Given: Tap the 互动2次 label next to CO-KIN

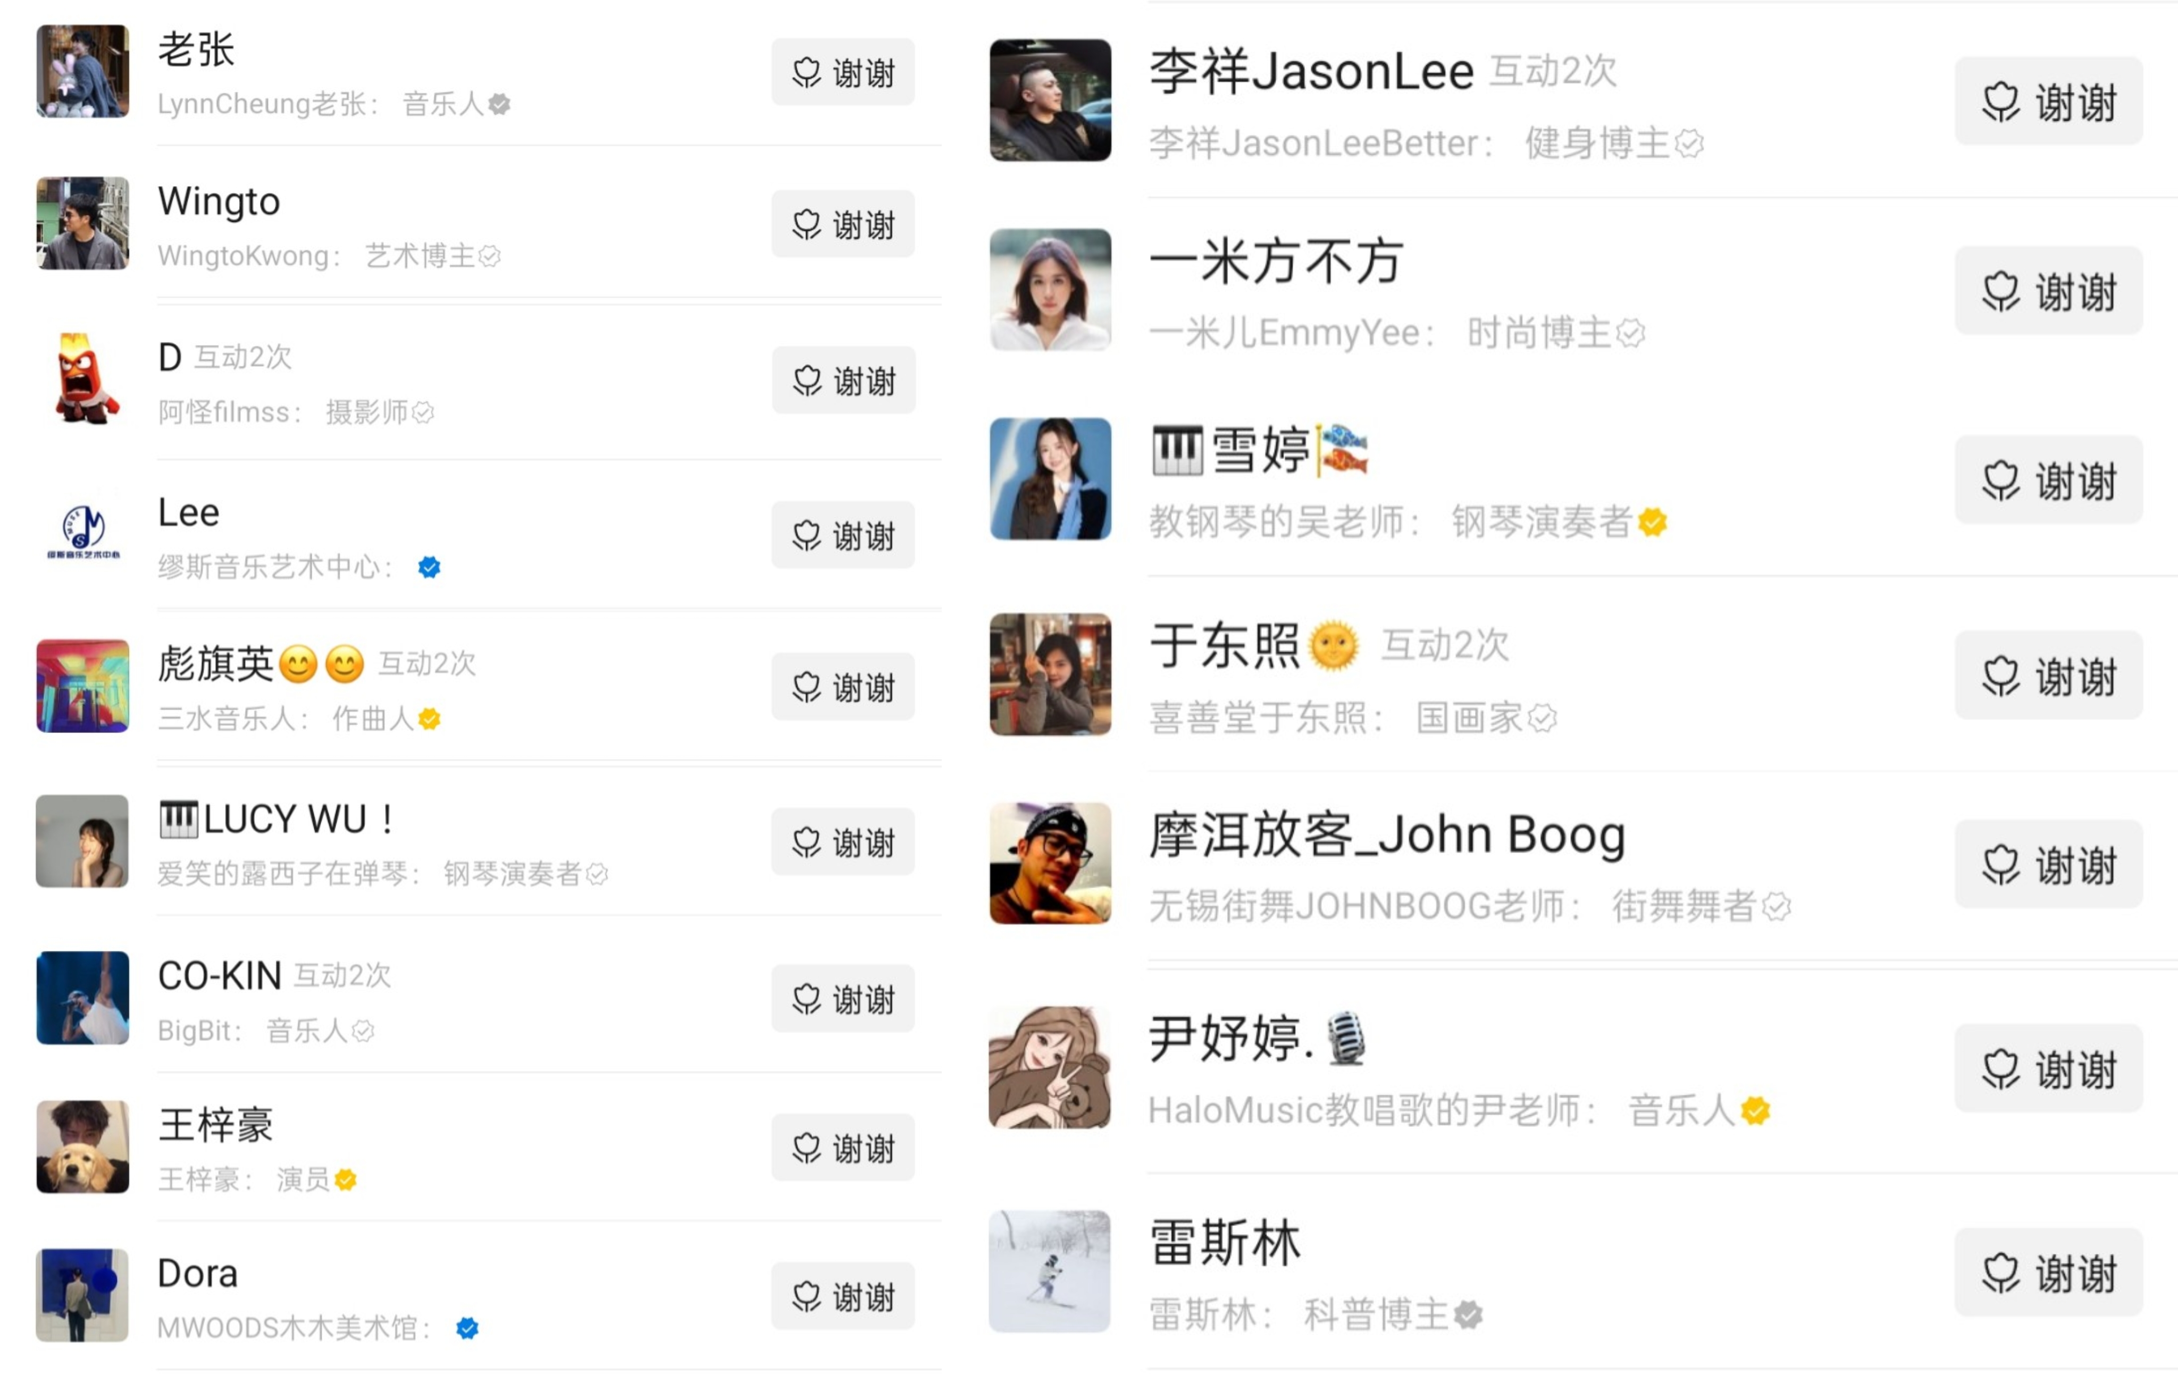Looking at the screenshot, I should pos(343,974).
